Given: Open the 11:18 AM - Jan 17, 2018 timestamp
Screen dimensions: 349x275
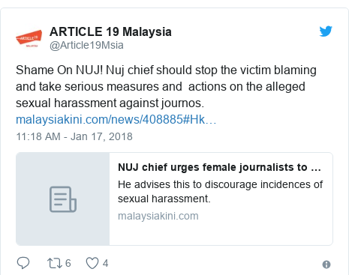Looking at the screenshot, I should point(74,136).
